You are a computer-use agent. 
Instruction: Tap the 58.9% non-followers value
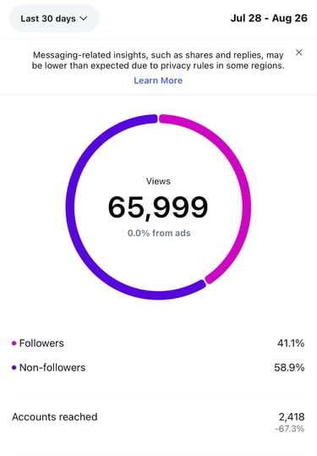tap(289, 368)
